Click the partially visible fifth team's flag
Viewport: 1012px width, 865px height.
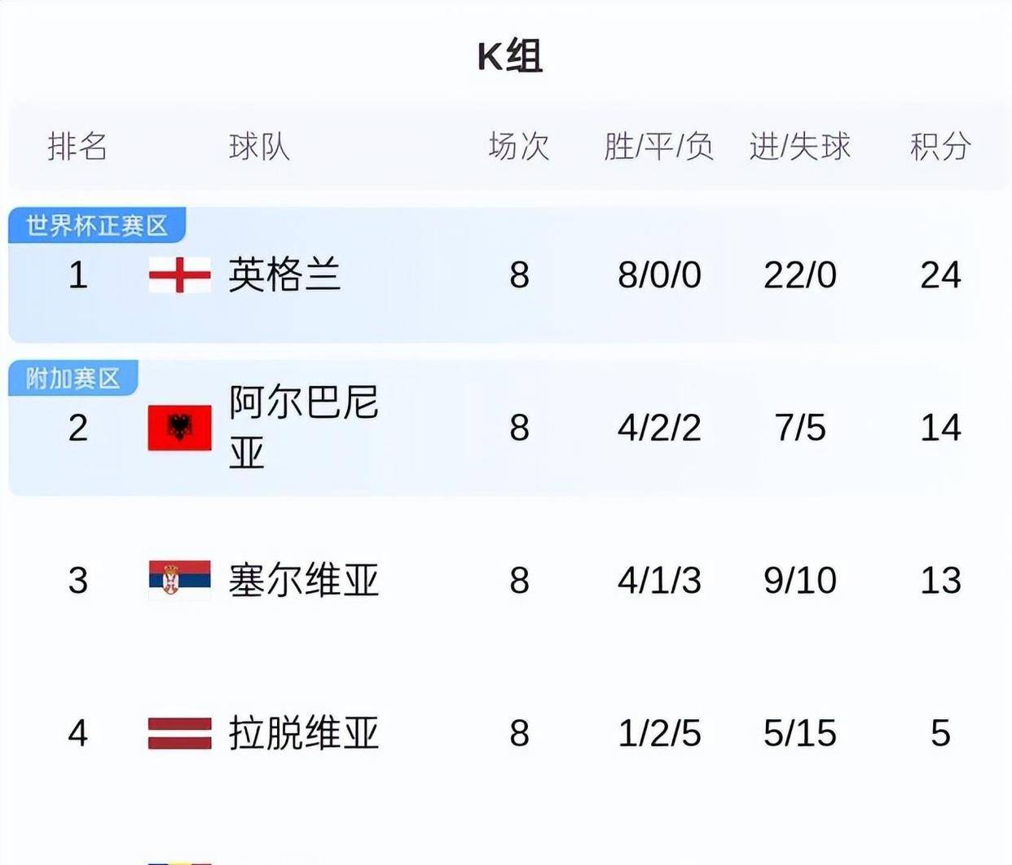point(179,859)
